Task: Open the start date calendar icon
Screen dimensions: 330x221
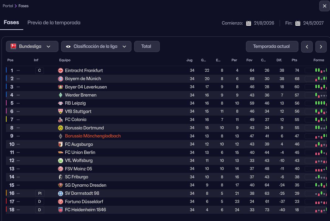Action: tap(249, 23)
